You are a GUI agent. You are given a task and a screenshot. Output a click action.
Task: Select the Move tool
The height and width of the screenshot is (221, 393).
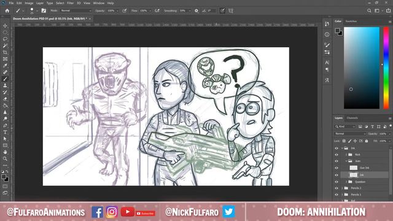click(x=5, y=26)
